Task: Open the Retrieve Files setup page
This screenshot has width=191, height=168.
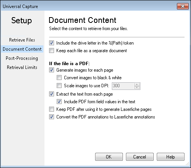Action: [22, 40]
